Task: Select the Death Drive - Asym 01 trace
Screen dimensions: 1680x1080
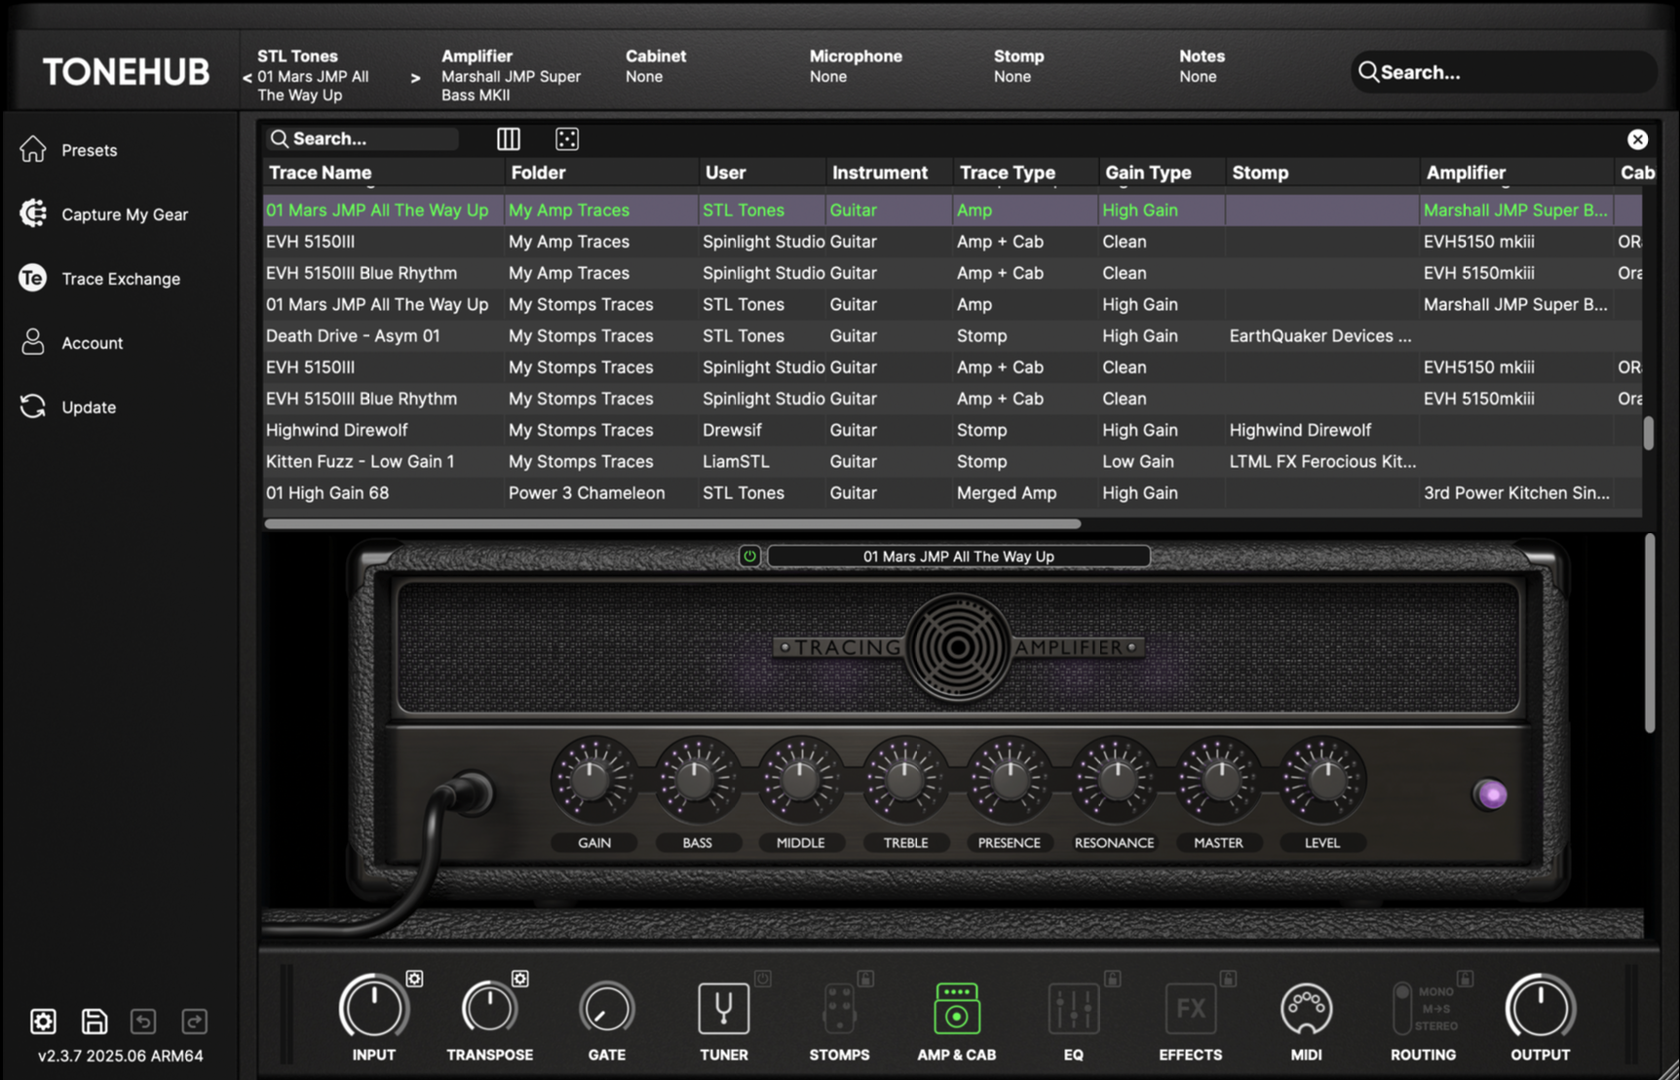Action: pos(952,336)
